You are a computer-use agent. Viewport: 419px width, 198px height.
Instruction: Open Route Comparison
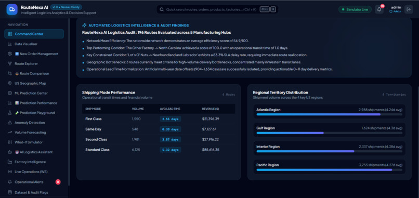tap(34, 73)
